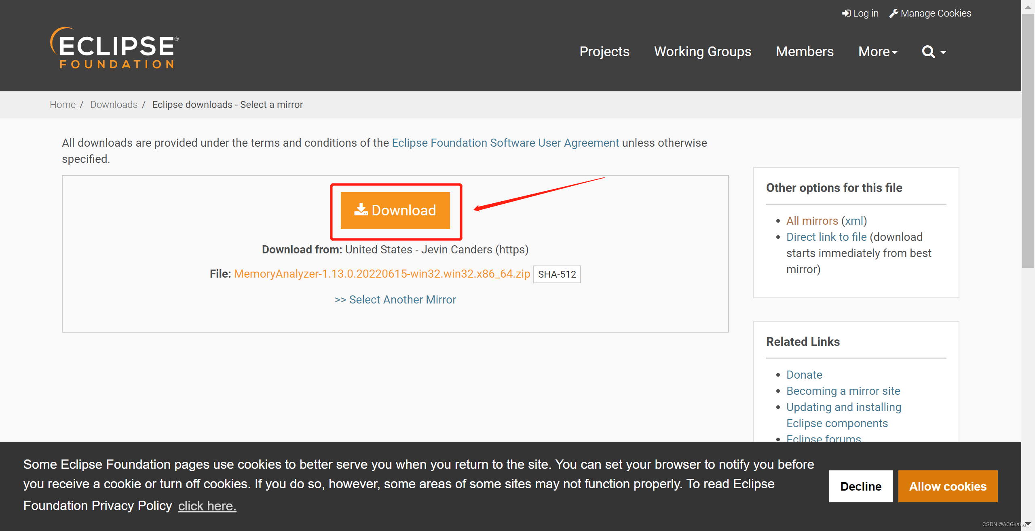Click Select Another Mirror link
Screen dimensions: 1035x531
click(x=395, y=300)
